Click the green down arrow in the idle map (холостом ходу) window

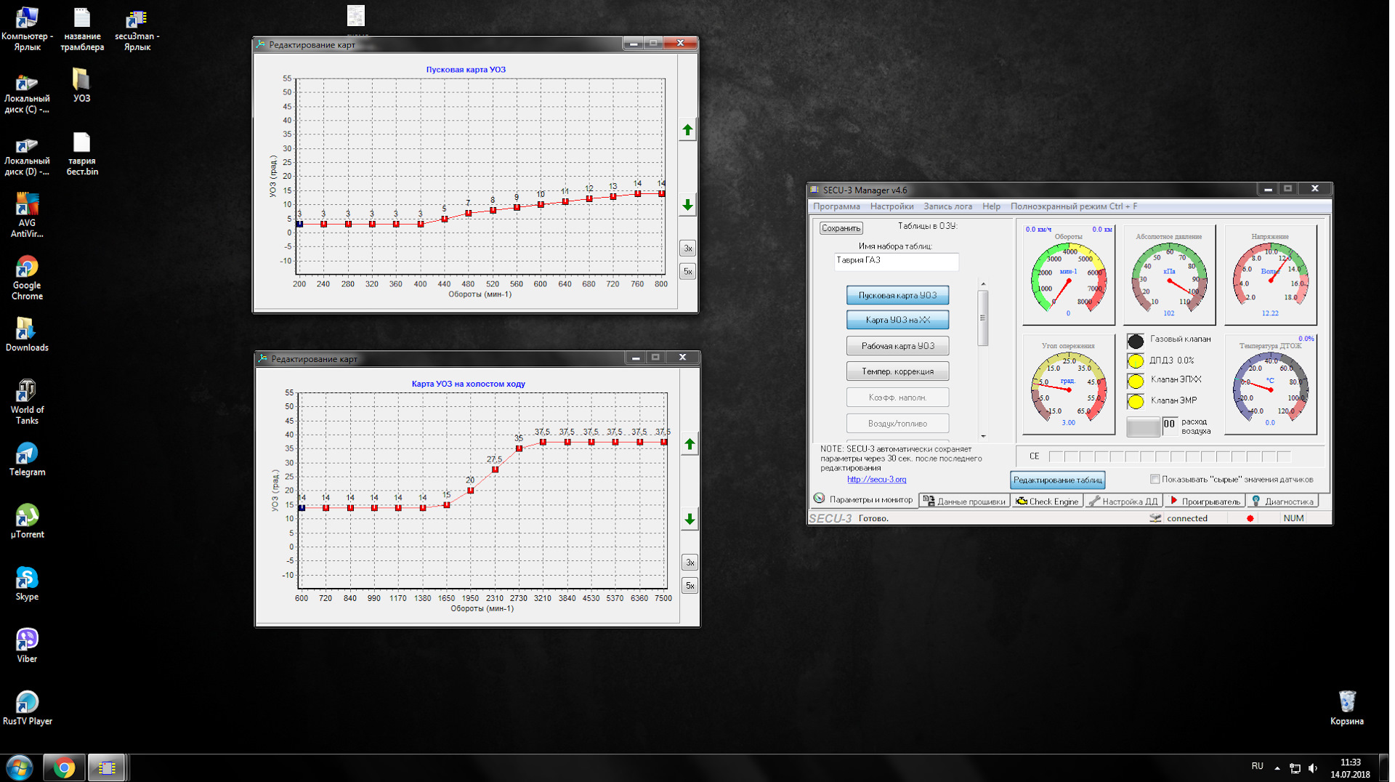[x=690, y=520]
